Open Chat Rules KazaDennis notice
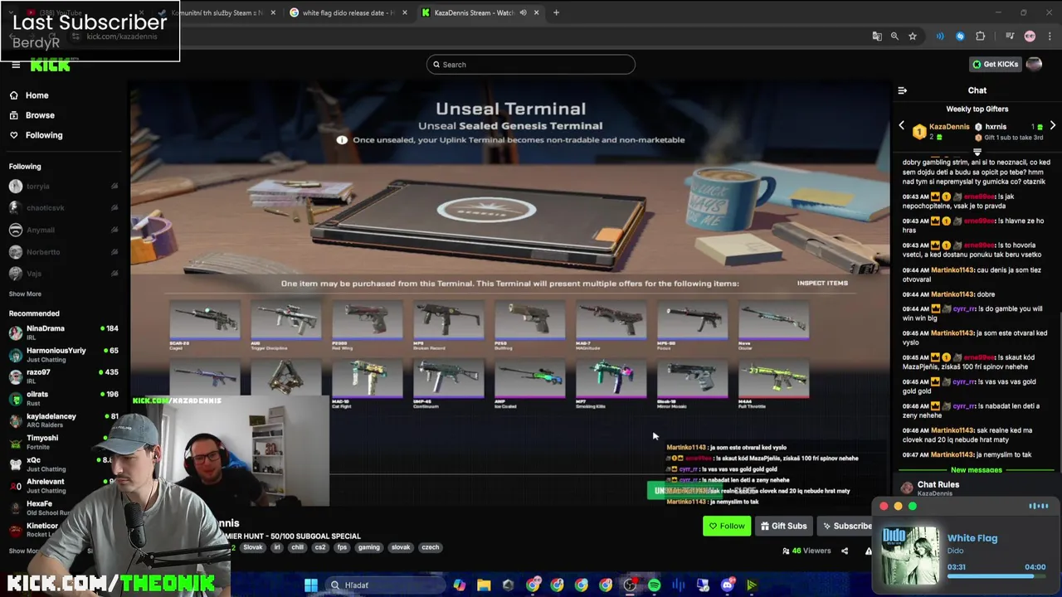 tap(938, 488)
